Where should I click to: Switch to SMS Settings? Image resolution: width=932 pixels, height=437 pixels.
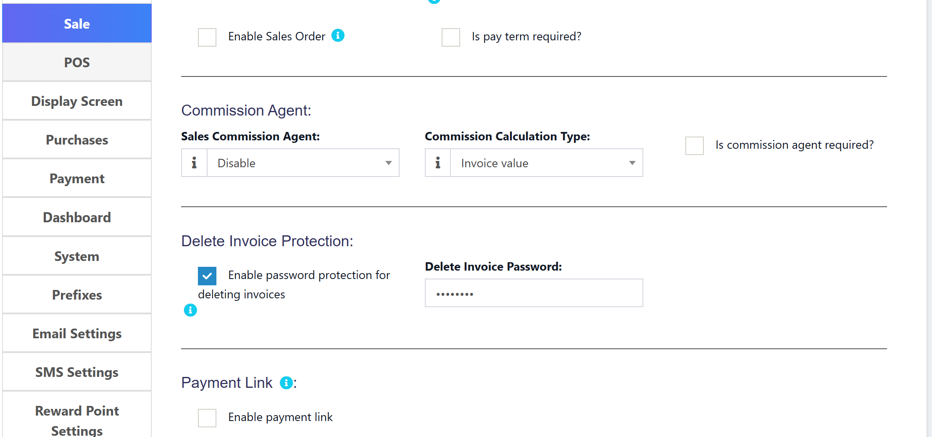pyautogui.click(x=76, y=372)
